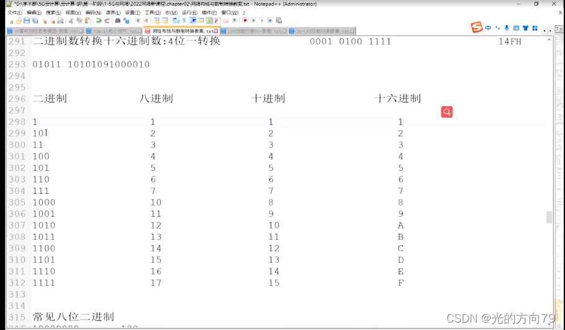Click the Sogou toolbox grid icon
Screen dimensions: 565x330
pos(535,28)
